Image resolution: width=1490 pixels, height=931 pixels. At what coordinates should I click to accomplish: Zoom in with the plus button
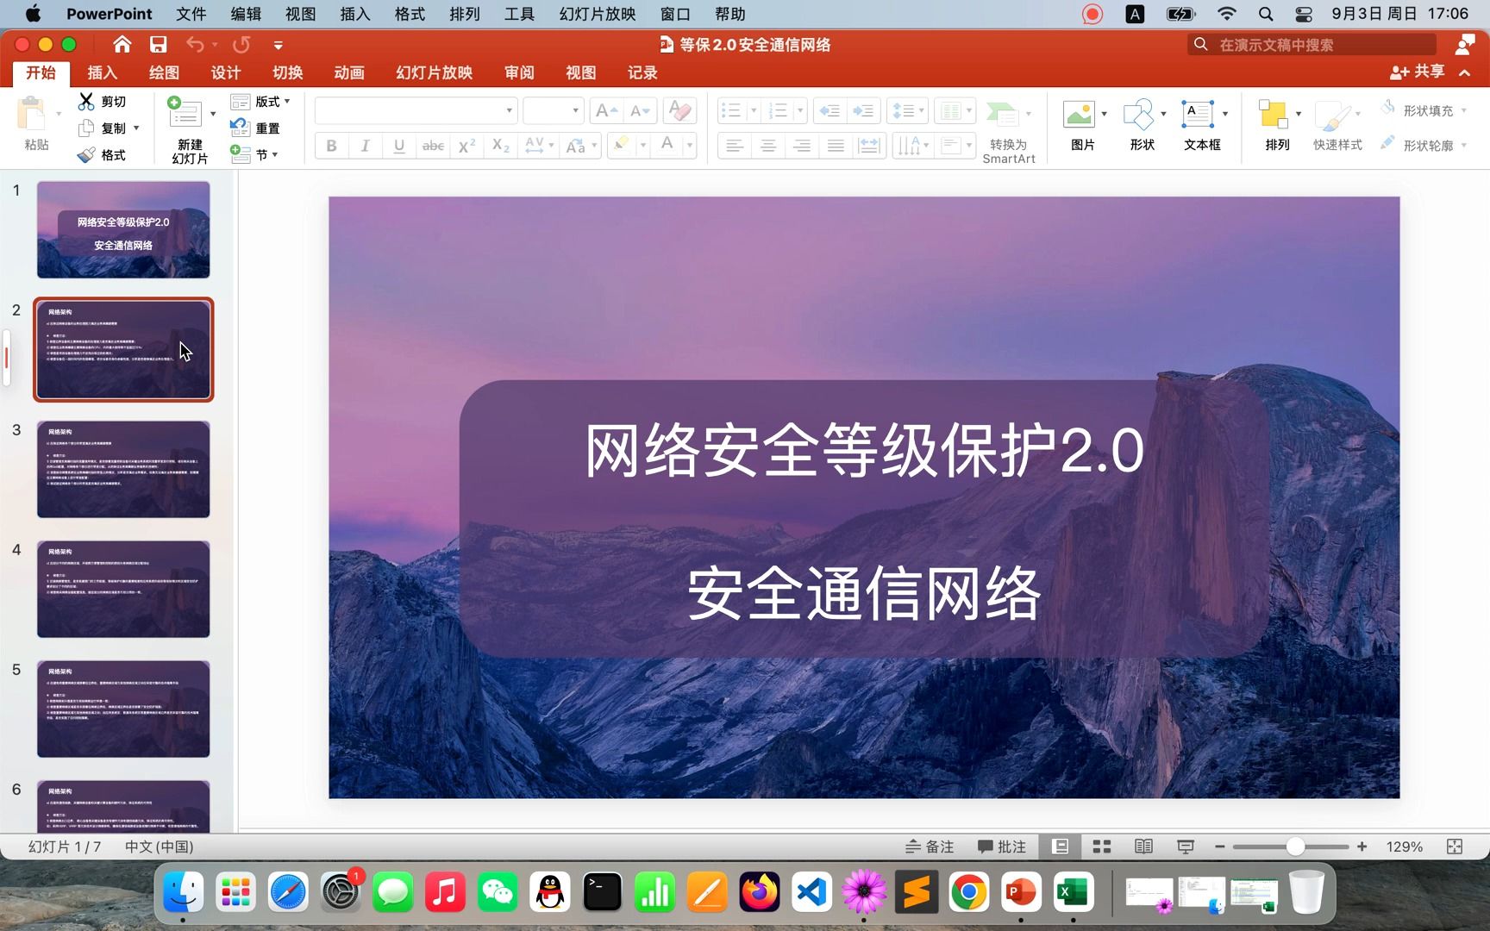[x=1362, y=847]
